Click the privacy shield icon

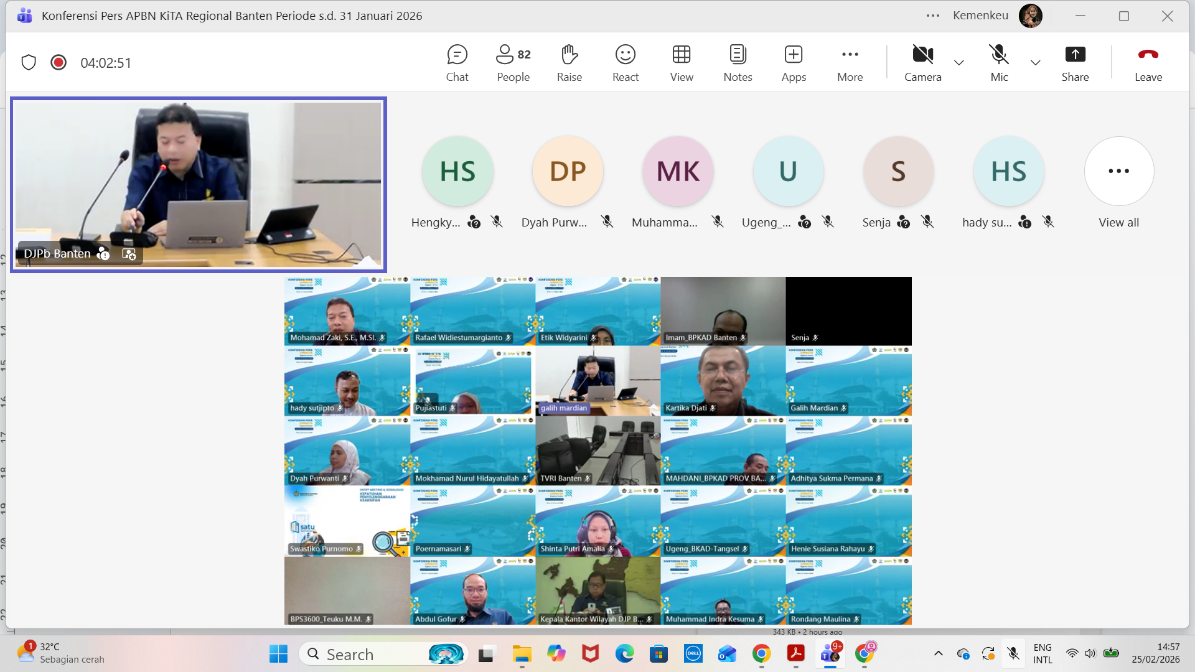point(29,62)
